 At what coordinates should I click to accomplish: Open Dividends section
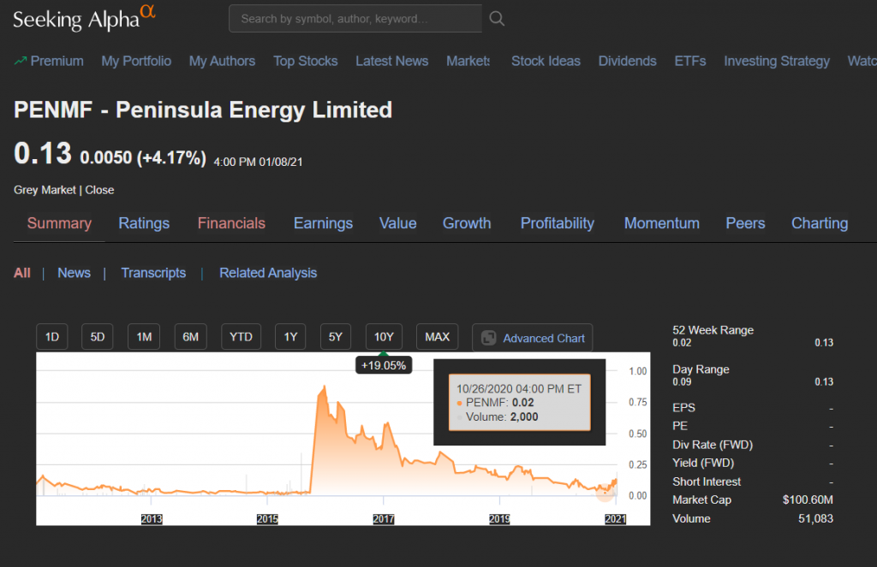(x=628, y=61)
